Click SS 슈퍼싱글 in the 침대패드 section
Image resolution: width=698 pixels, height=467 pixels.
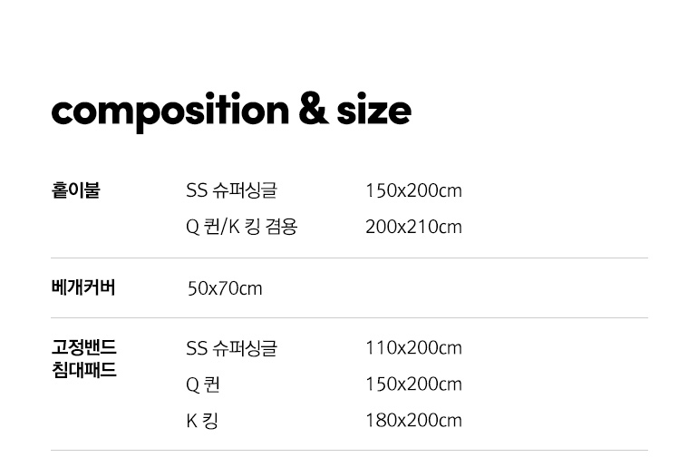(x=231, y=348)
